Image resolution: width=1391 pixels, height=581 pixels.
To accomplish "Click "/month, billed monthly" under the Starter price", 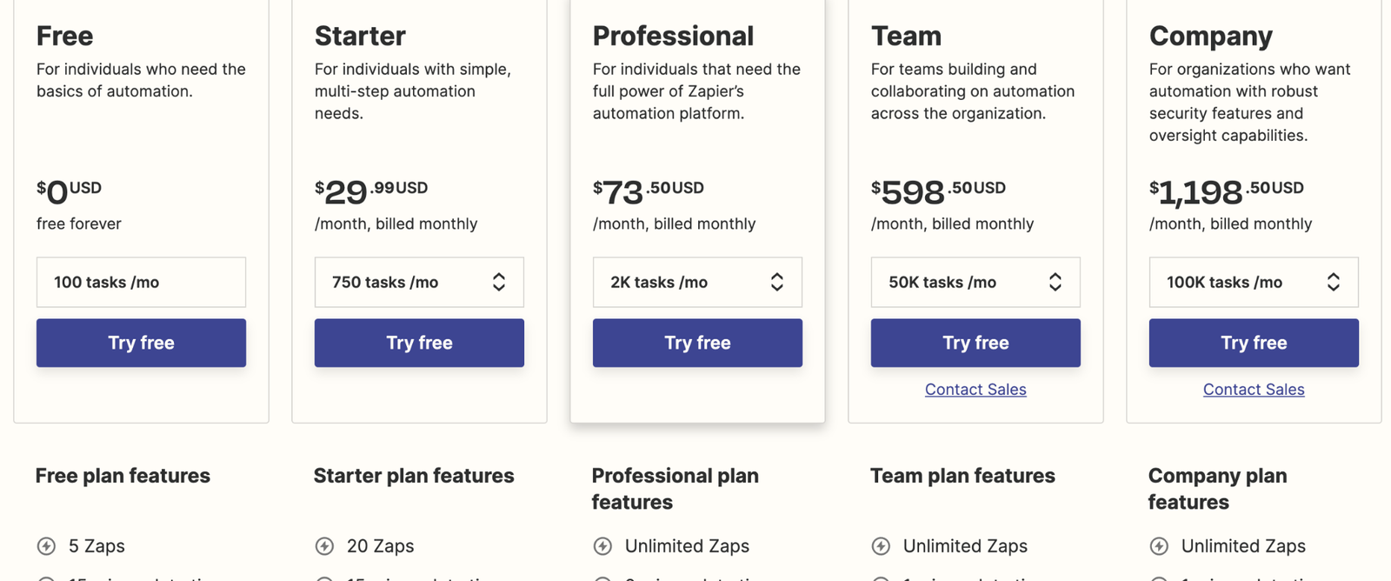I will (x=396, y=224).
